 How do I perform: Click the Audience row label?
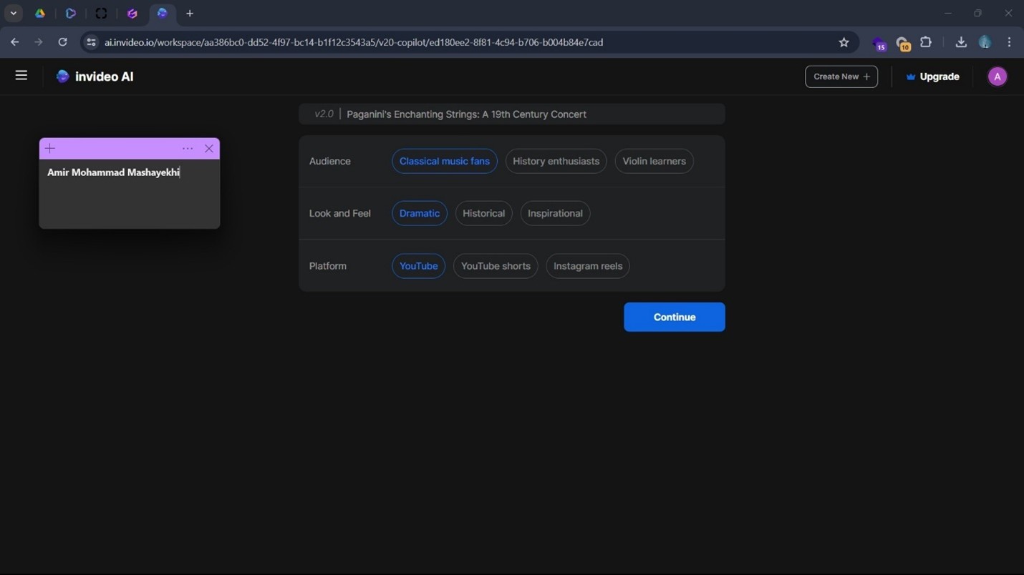[330, 161]
